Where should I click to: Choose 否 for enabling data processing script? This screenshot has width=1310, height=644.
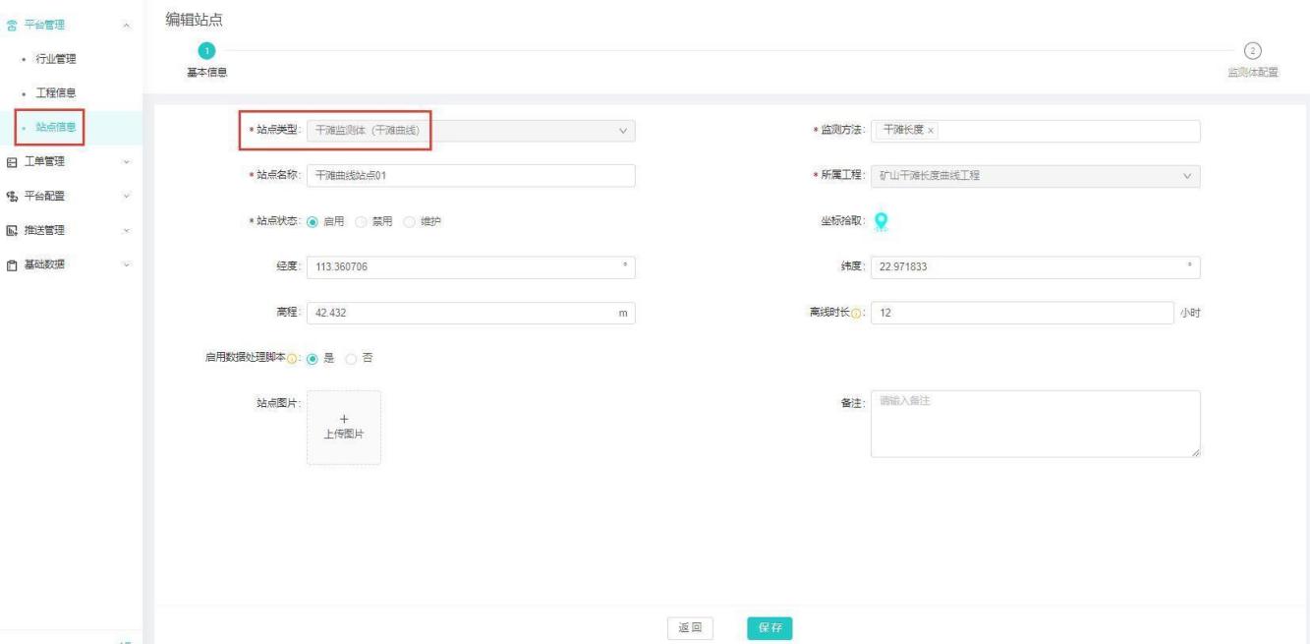coord(351,358)
